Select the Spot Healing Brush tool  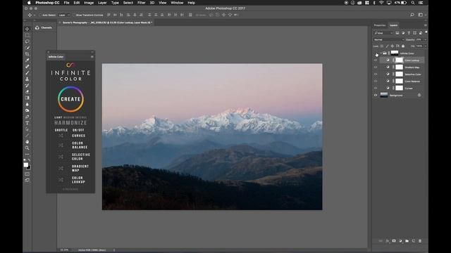click(27, 67)
